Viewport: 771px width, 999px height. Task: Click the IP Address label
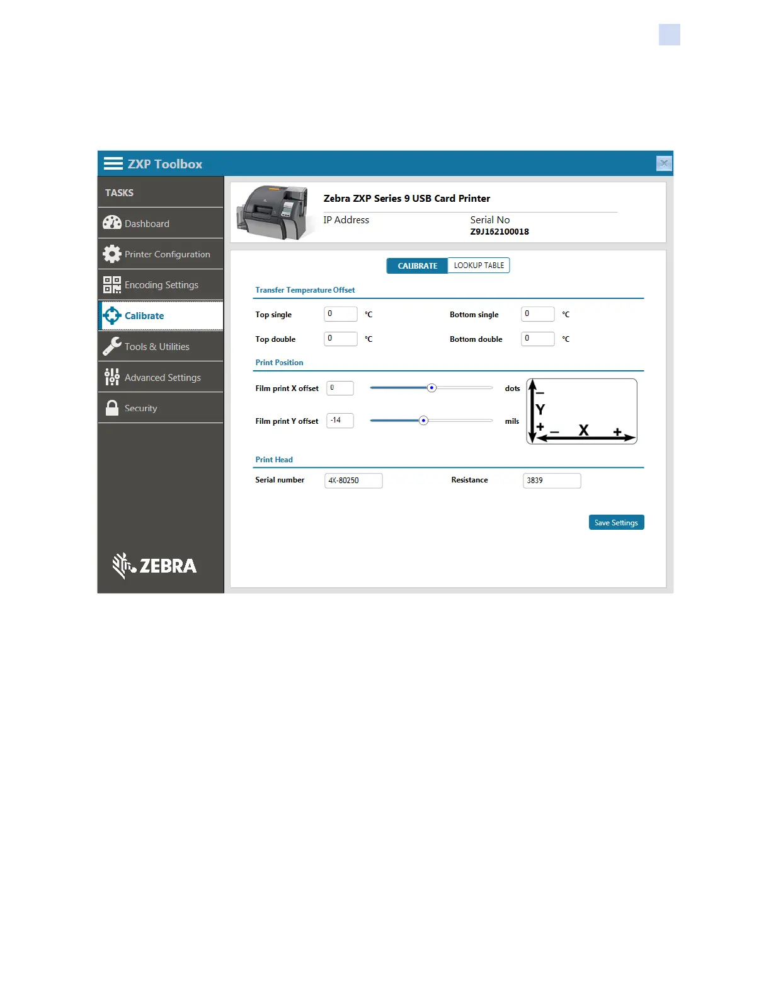346,220
